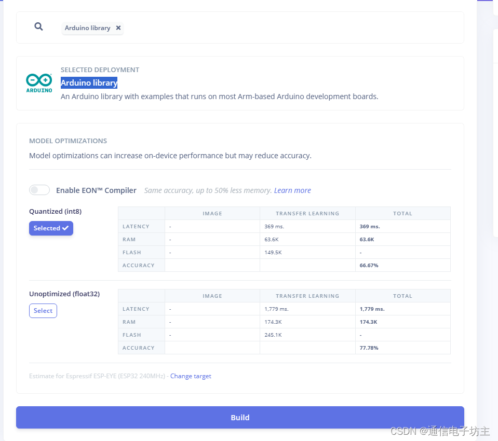Click the float32 accuracy 77.78% cell
The height and width of the screenshot is (441, 498).
point(403,348)
